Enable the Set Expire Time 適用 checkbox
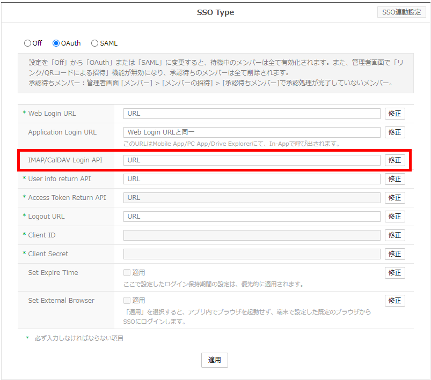Image resolution: width=431 pixels, height=380 pixels. pyautogui.click(x=127, y=273)
